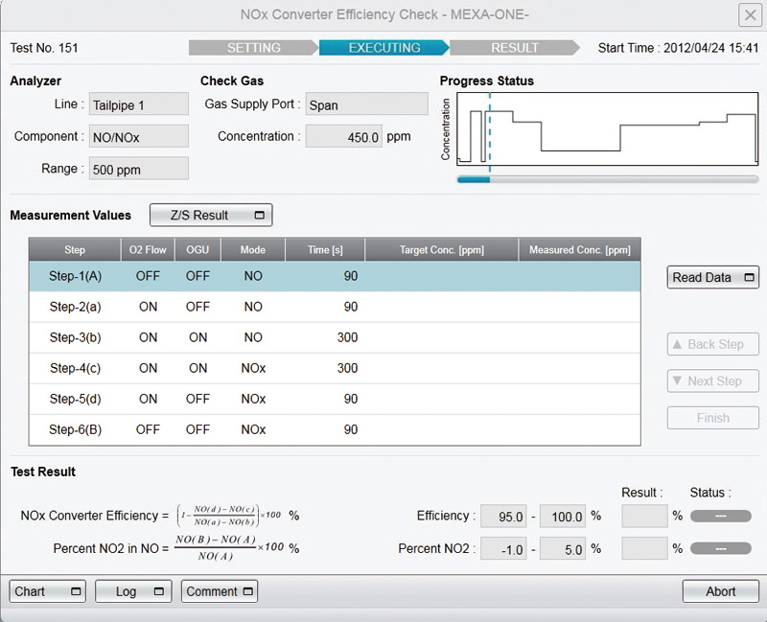This screenshot has height=622, width=767.
Task: Abort the running test
Action: coord(720,591)
